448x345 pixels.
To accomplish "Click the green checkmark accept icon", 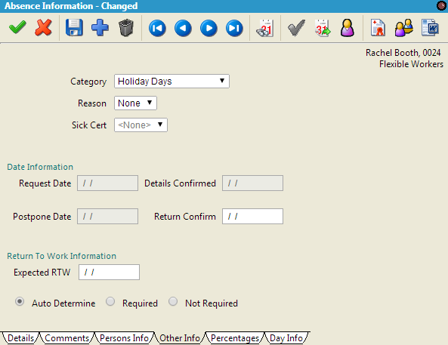I will pyautogui.click(x=17, y=28).
